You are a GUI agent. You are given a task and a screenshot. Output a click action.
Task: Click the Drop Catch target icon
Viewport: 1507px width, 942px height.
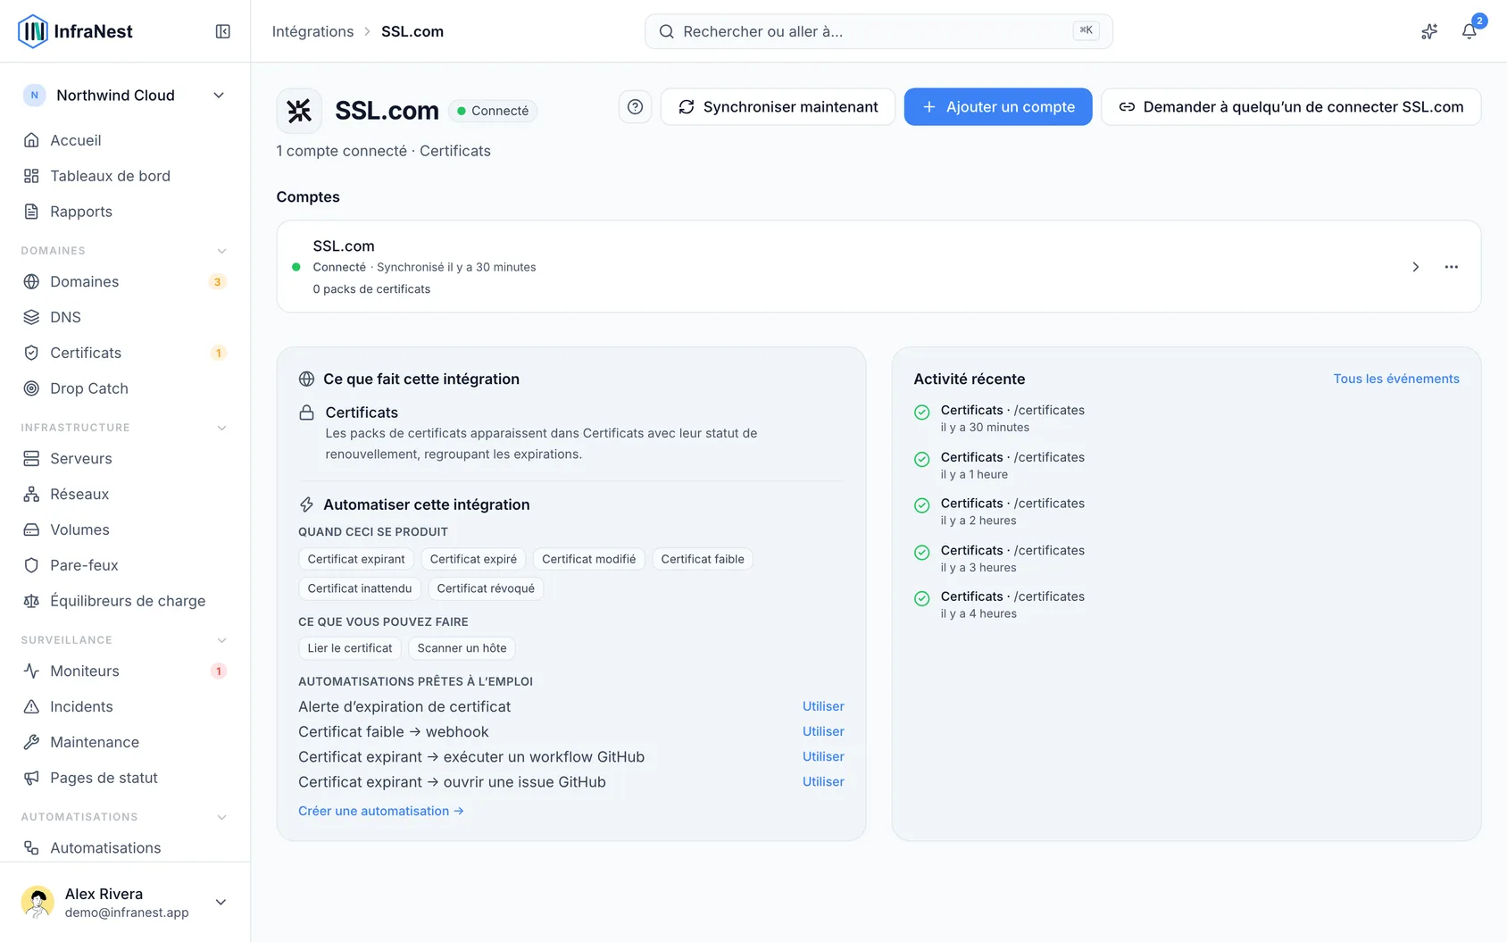tap(31, 388)
